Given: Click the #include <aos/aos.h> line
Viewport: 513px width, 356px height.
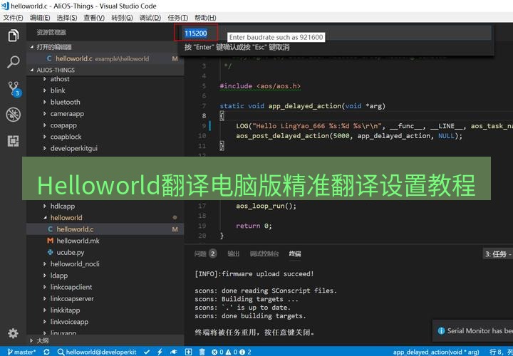Looking at the screenshot, I should coord(260,86).
